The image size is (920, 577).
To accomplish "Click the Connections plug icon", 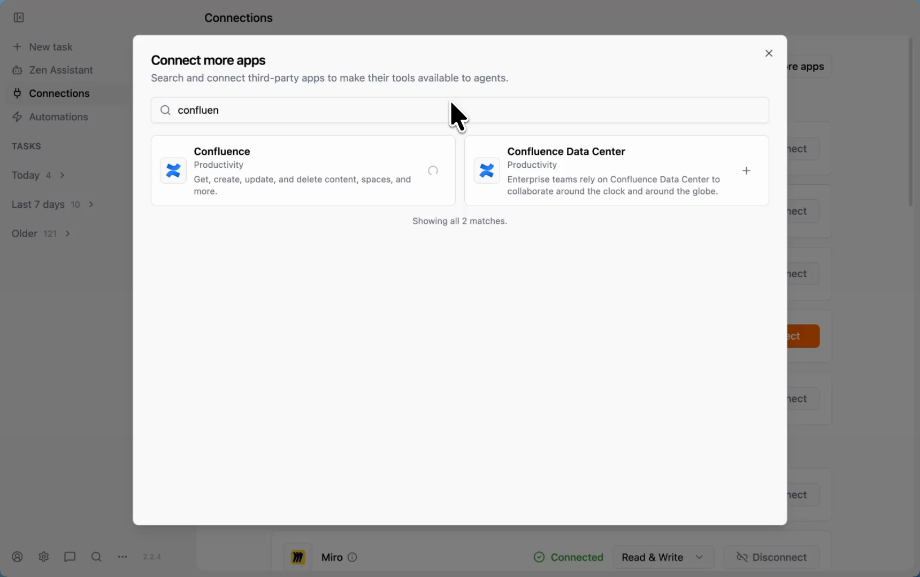I will pos(17,93).
